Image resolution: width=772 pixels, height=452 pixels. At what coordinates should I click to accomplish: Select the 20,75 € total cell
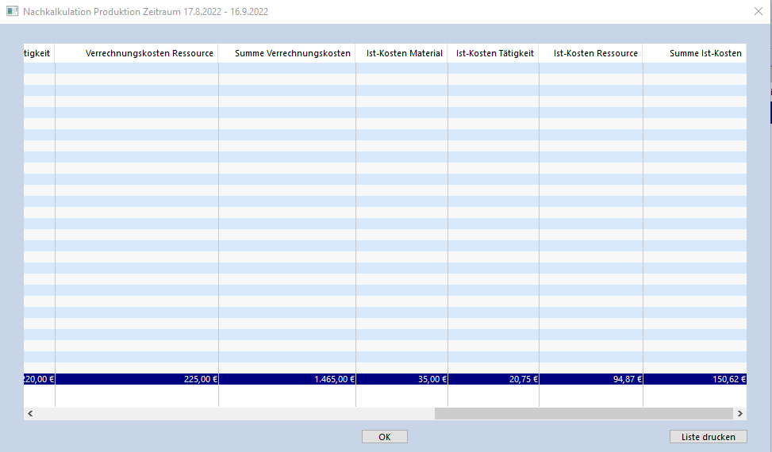pyautogui.click(x=494, y=379)
